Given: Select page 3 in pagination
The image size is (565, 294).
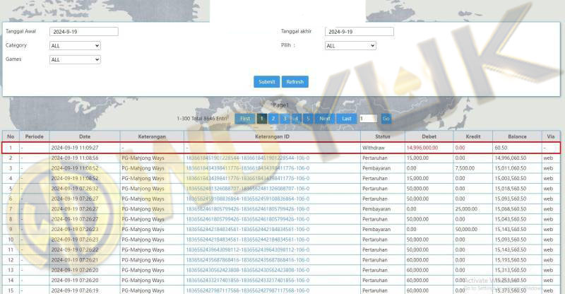Looking at the screenshot, I should [x=285, y=119].
